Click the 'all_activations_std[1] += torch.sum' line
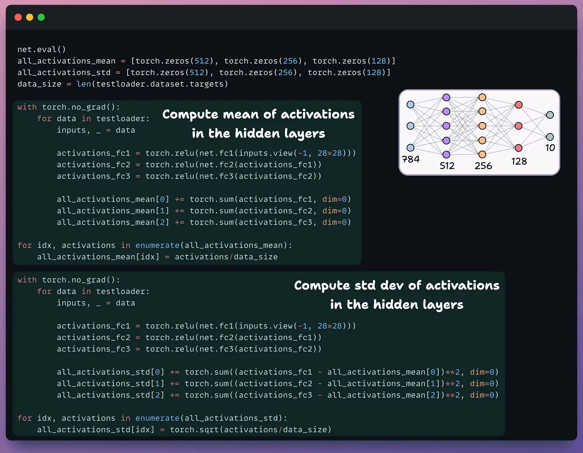 coord(278,384)
